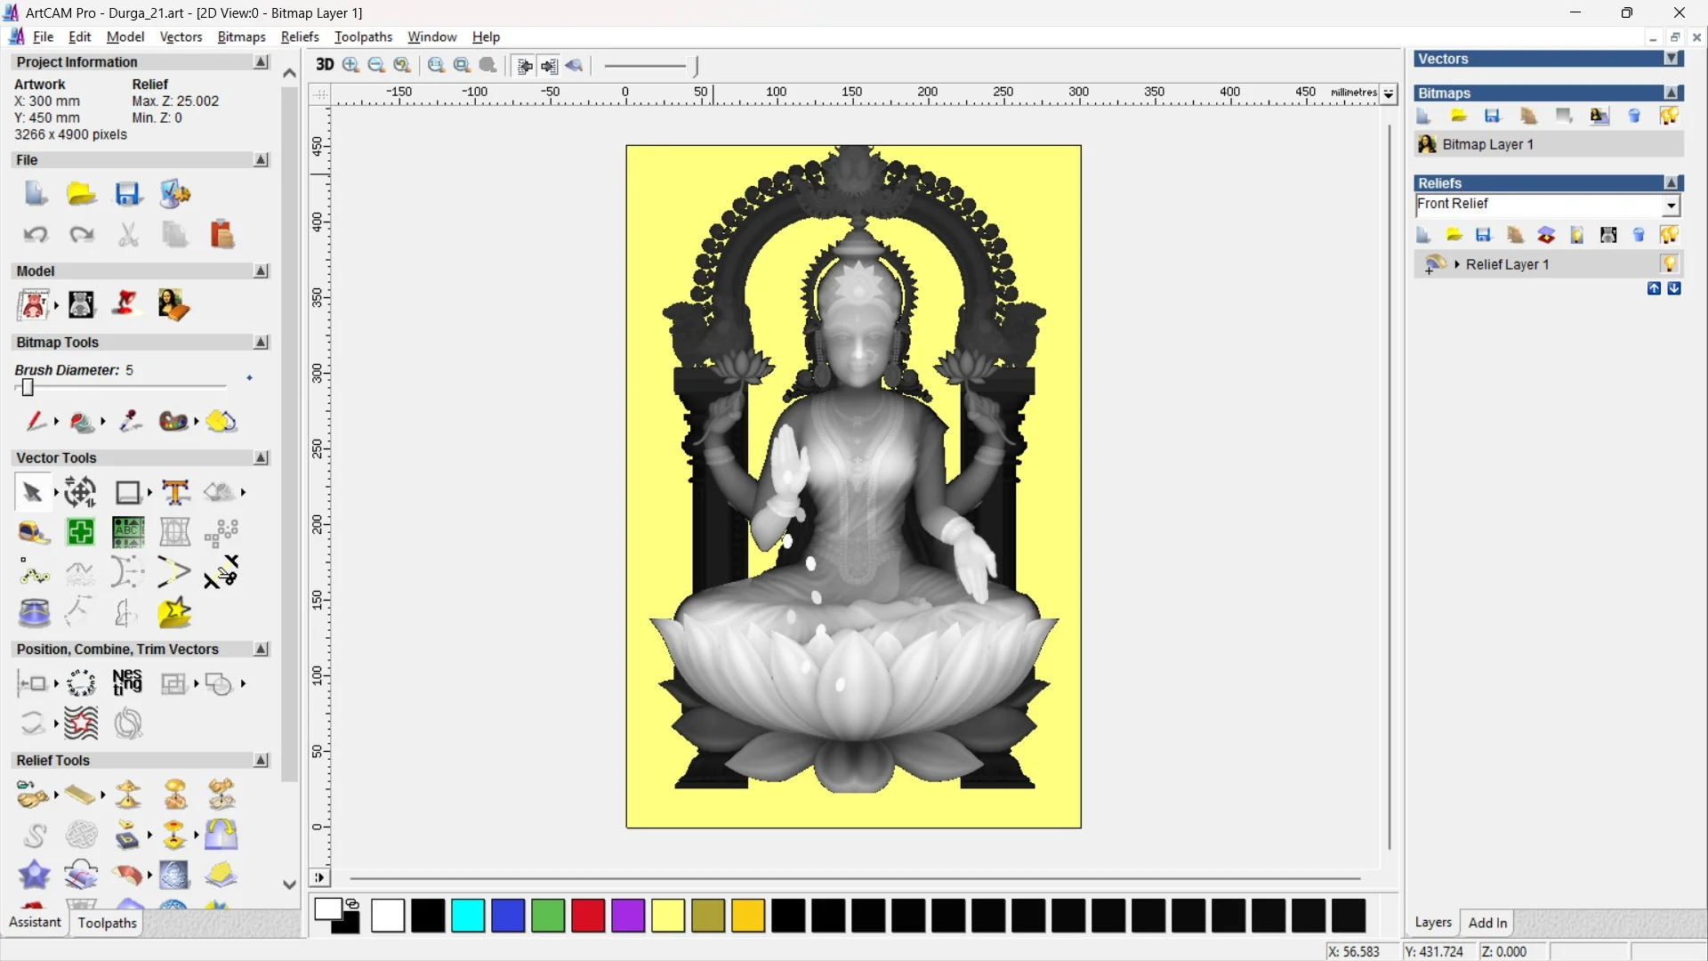The image size is (1708, 961).
Task: Click the Save model floppy disk icon
Action: (128, 194)
